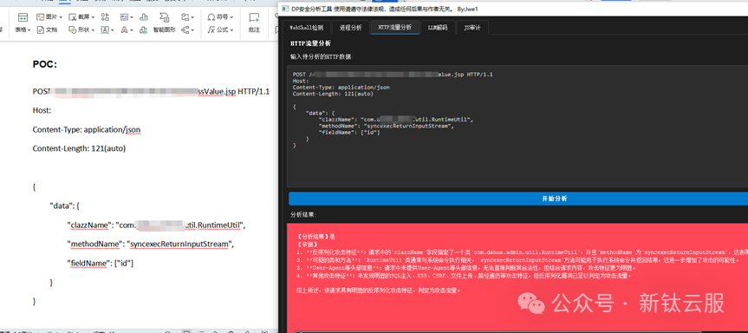Expand the text box dropdown arrow

pos(112,30)
